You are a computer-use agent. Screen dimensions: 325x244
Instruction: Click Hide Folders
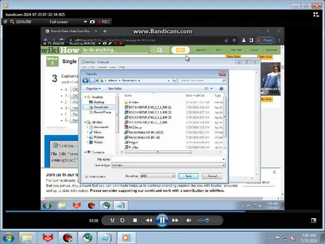click(95, 177)
